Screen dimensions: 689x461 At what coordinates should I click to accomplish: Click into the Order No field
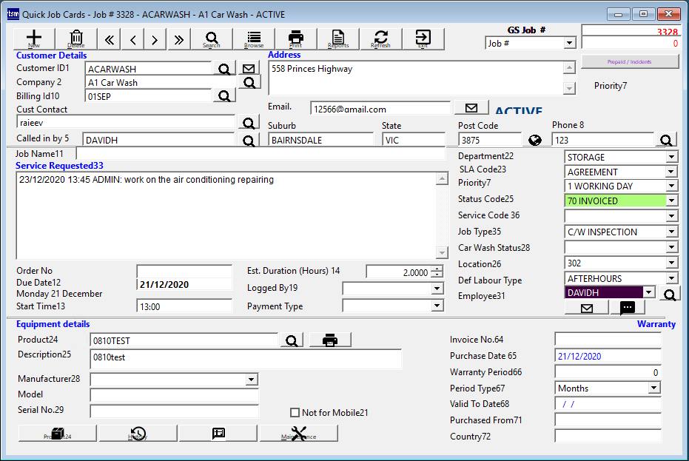(x=184, y=271)
